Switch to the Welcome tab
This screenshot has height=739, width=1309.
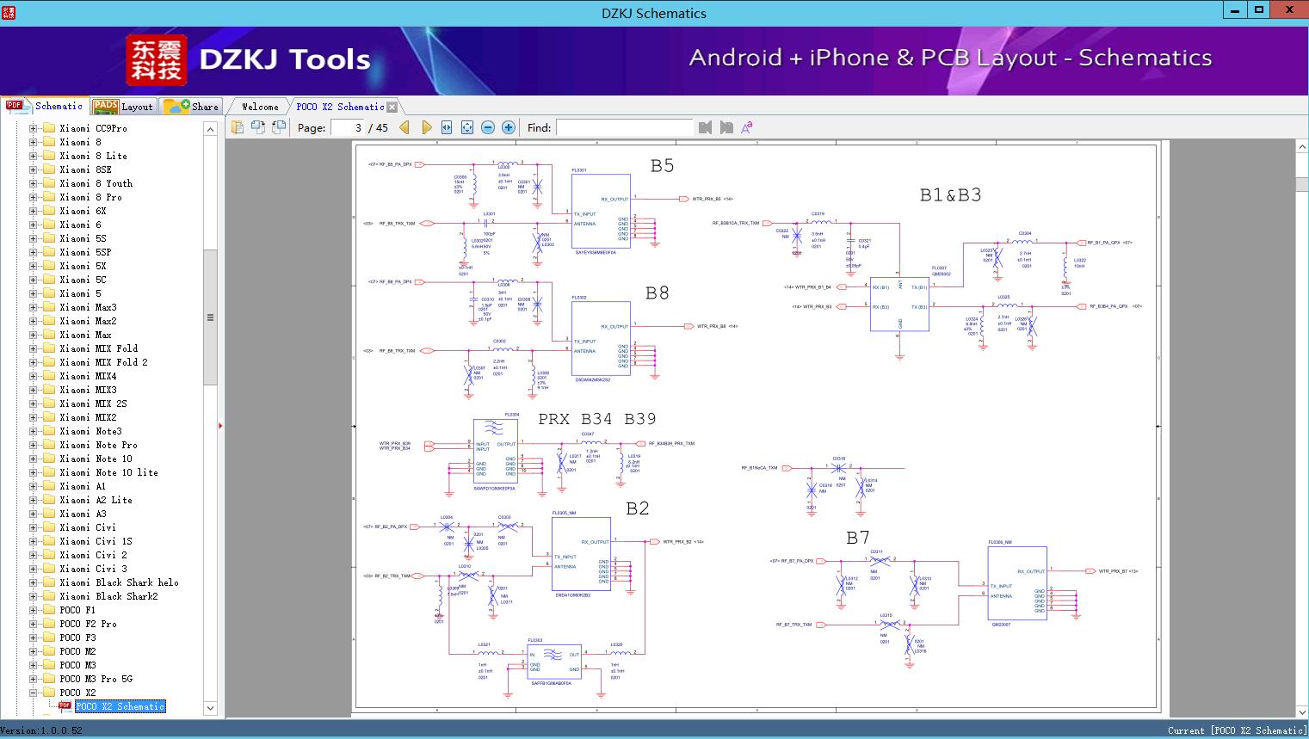click(260, 107)
